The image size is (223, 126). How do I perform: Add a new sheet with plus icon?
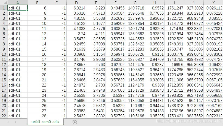[75, 122]
